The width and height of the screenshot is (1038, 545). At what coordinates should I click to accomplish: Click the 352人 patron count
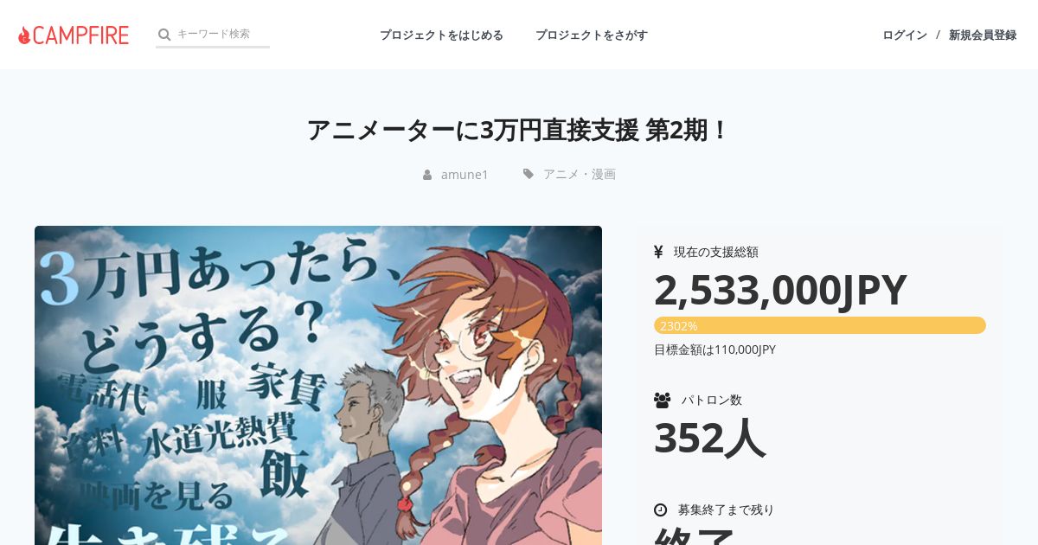pos(709,438)
